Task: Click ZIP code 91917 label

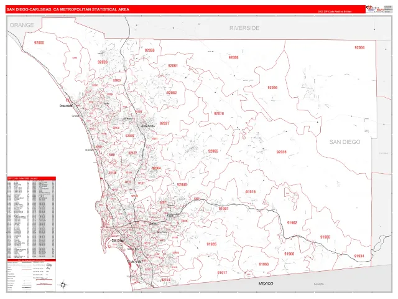Action: coord(222,273)
